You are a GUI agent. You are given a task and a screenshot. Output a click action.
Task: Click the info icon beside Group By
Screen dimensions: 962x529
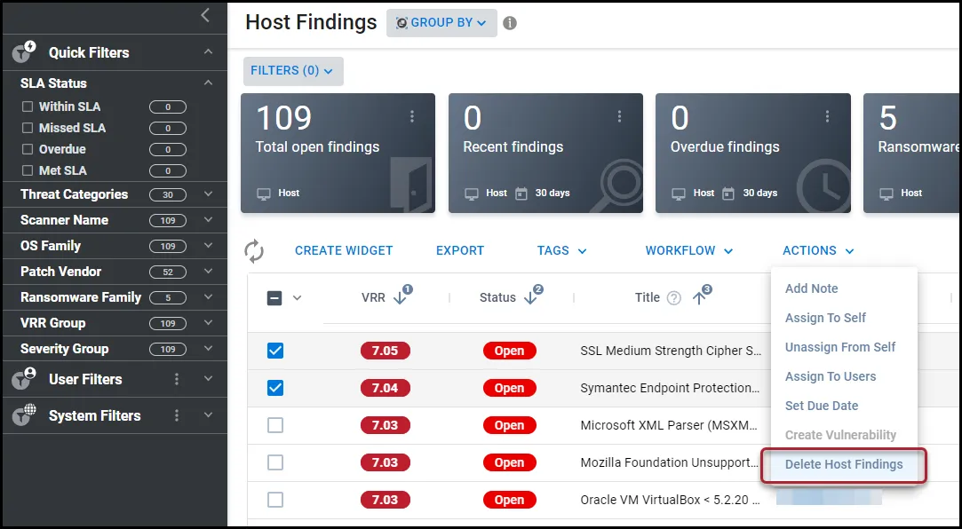[510, 23]
